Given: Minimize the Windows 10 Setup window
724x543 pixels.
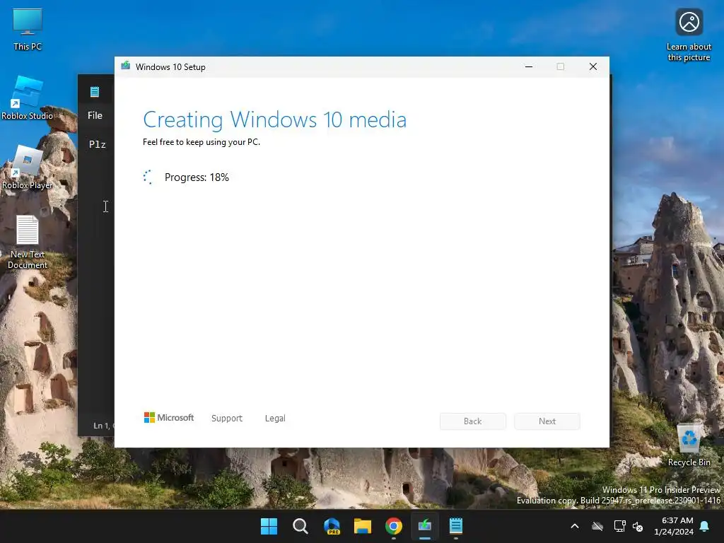Looking at the screenshot, I should point(529,66).
